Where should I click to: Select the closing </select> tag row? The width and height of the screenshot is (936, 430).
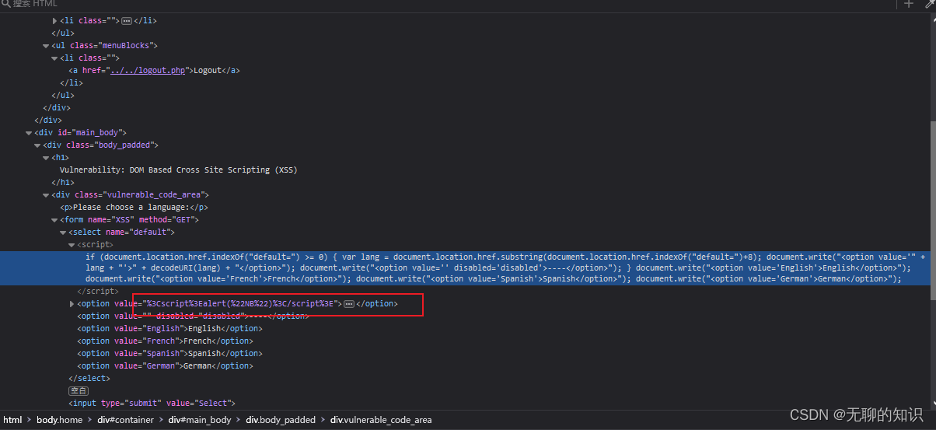[89, 379]
